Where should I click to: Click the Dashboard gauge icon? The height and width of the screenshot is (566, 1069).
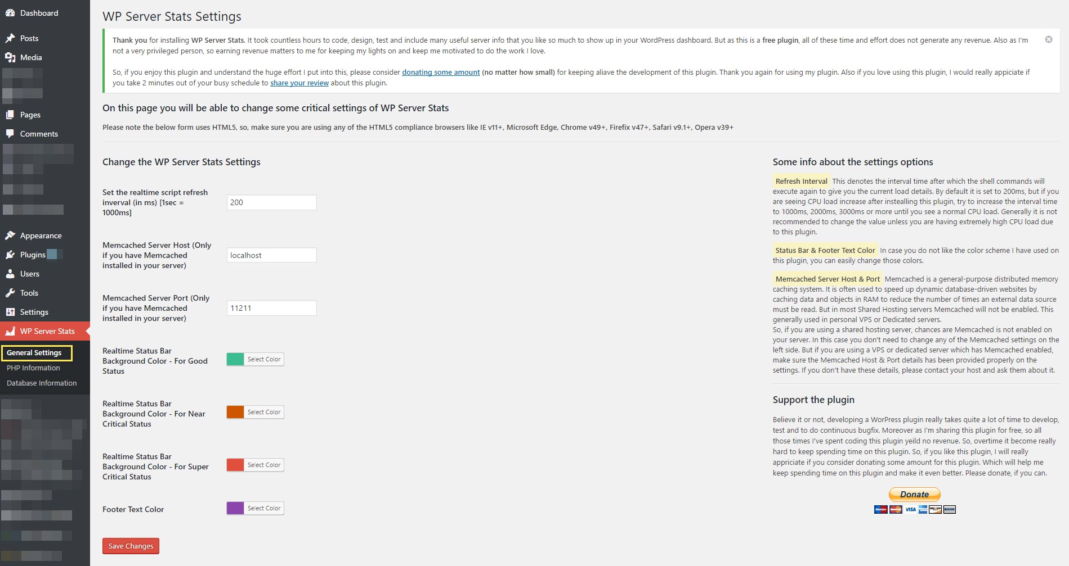10,13
